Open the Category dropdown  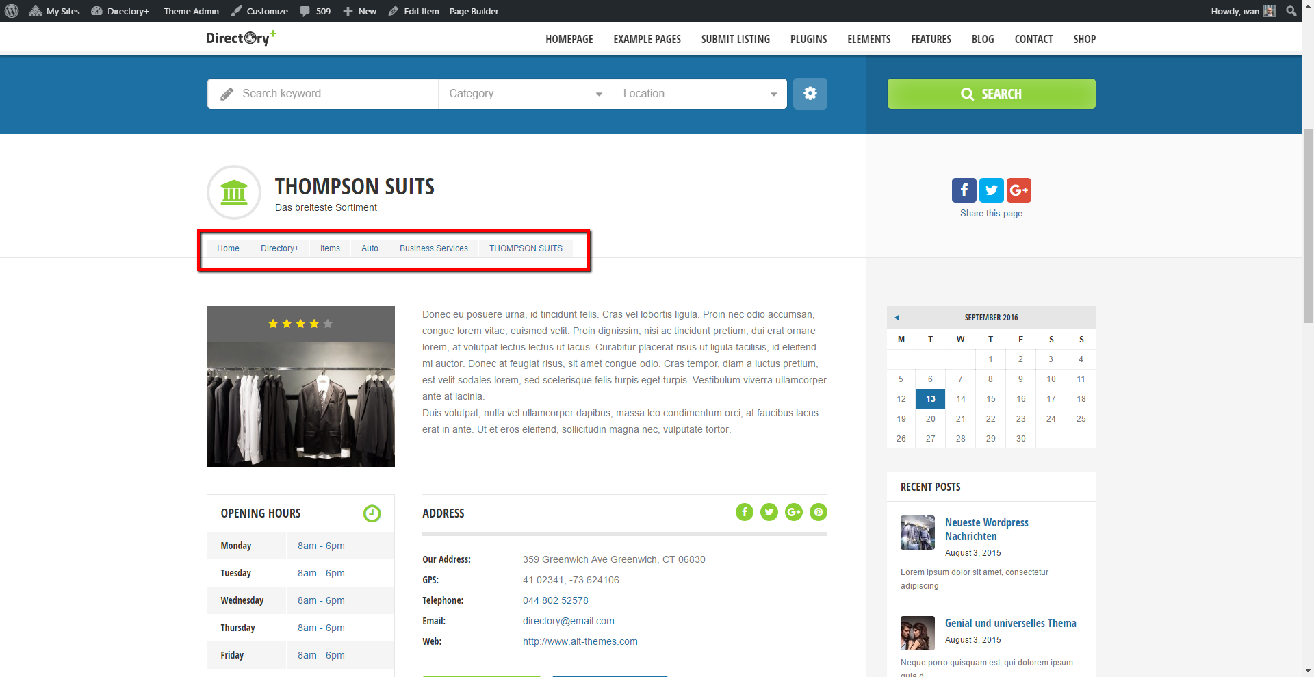tap(526, 94)
